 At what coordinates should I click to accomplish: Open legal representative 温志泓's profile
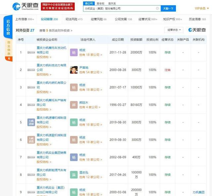point(84,172)
